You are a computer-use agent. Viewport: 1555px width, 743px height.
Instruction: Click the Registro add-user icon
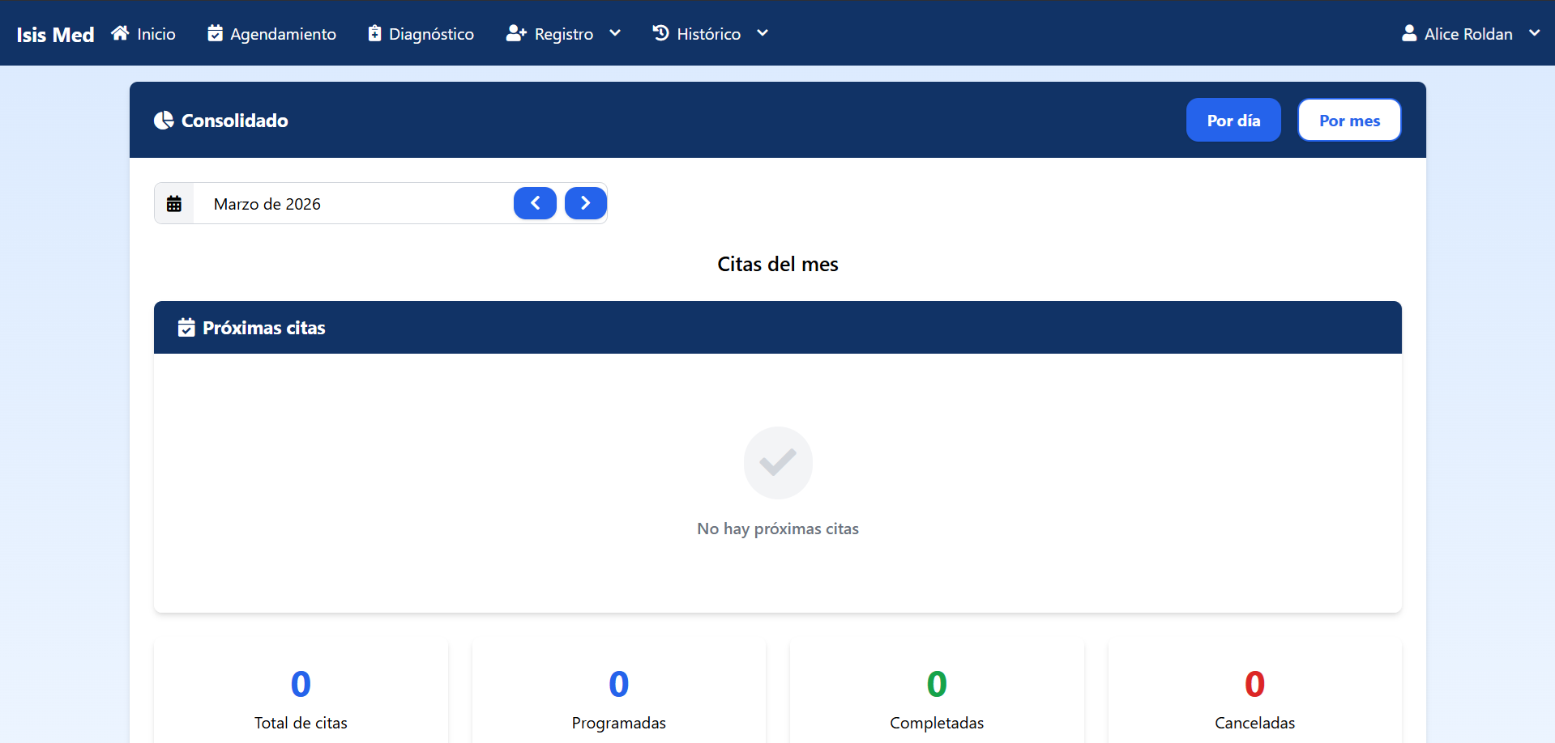(x=516, y=33)
